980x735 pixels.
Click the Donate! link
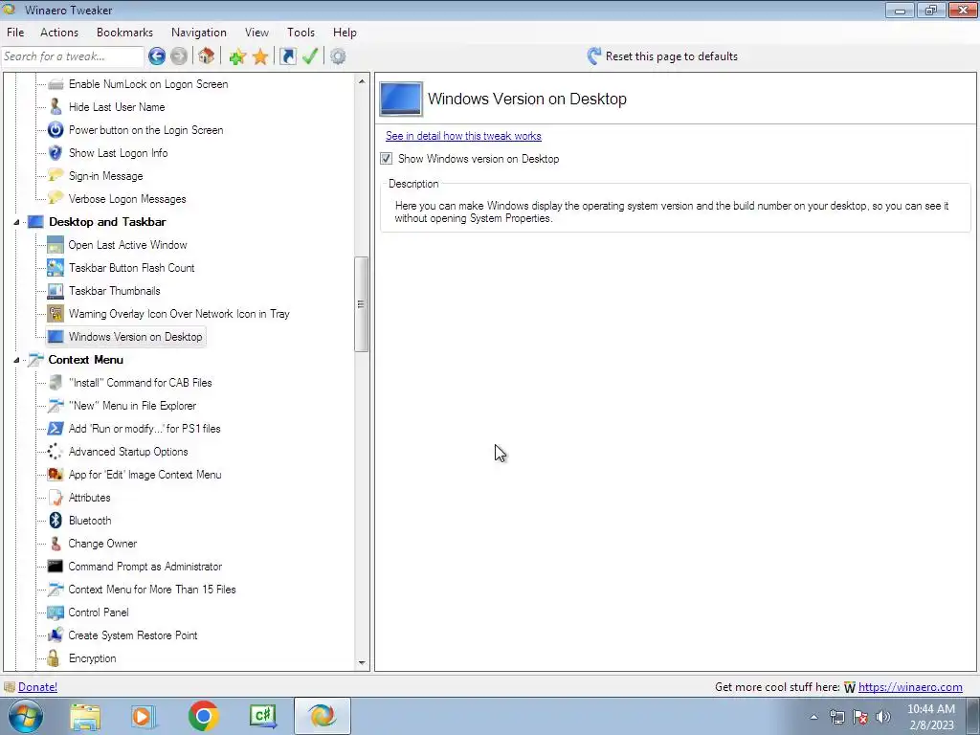tap(37, 687)
